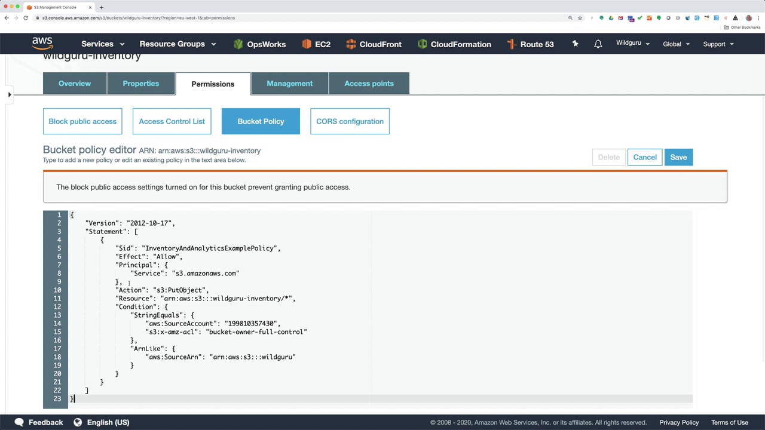Click the "s3.amazonaws.com" service principal text
Viewport: 765px width, 430px height.
[x=206, y=274]
